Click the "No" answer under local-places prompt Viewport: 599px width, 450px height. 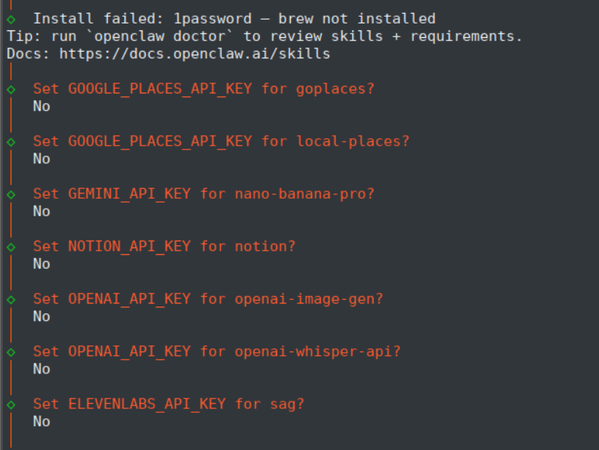click(42, 159)
